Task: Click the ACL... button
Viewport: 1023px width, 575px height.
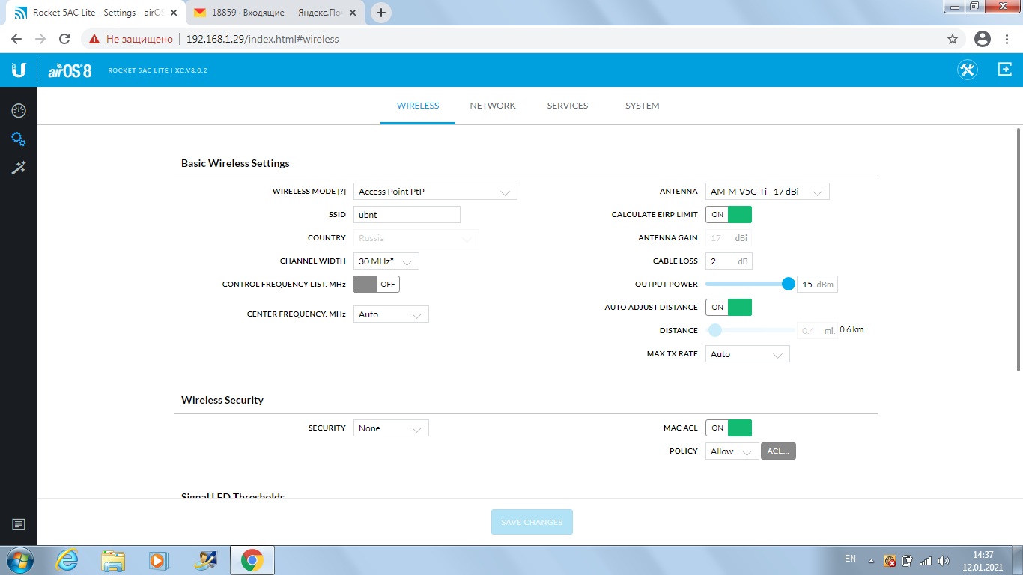Action: pyautogui.click(x=778, y=451)
